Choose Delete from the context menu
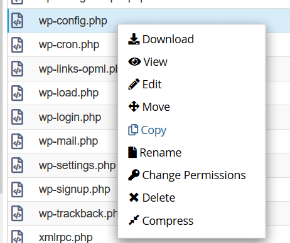Viewport: 290px width, 243px height. coord(159,198)
